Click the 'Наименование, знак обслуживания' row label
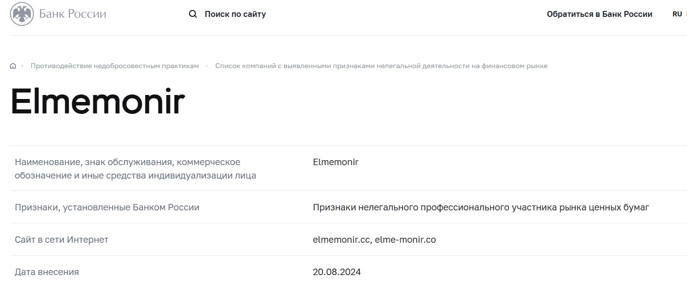This screenshot has height=285, width=687. pyautogui.click(x=136, y=169)
